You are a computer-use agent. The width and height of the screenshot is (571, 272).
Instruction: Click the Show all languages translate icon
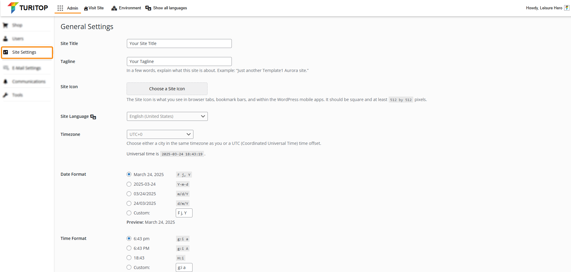pos(148,8)
